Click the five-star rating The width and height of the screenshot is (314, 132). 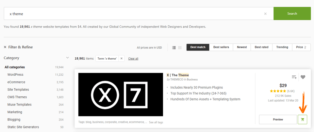click(x=278, y=91)
